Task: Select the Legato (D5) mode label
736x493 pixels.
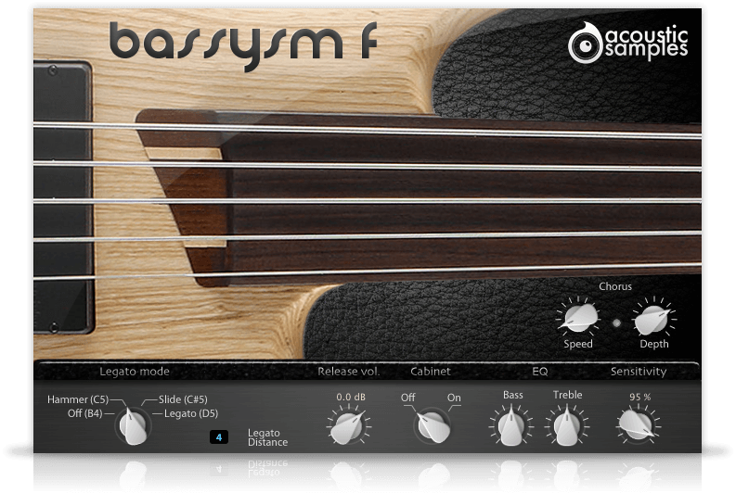Action: point(191,413)
